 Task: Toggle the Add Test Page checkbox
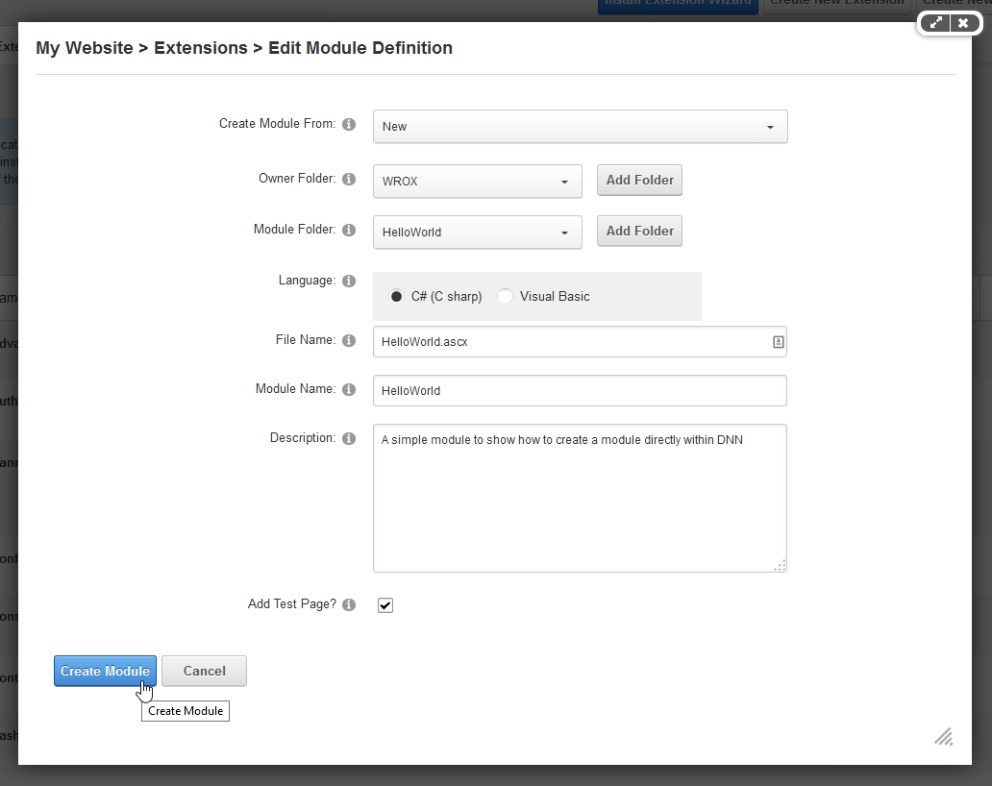385,605
